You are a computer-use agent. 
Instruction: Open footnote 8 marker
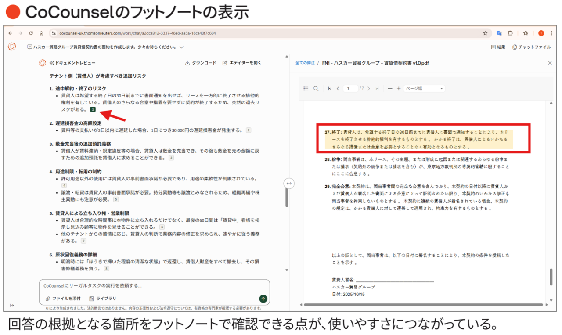(x=106, y=268)
